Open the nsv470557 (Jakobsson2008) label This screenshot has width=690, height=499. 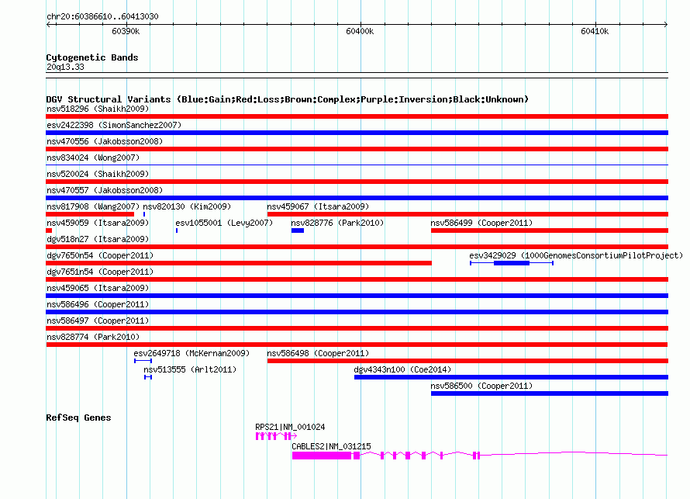105,190
